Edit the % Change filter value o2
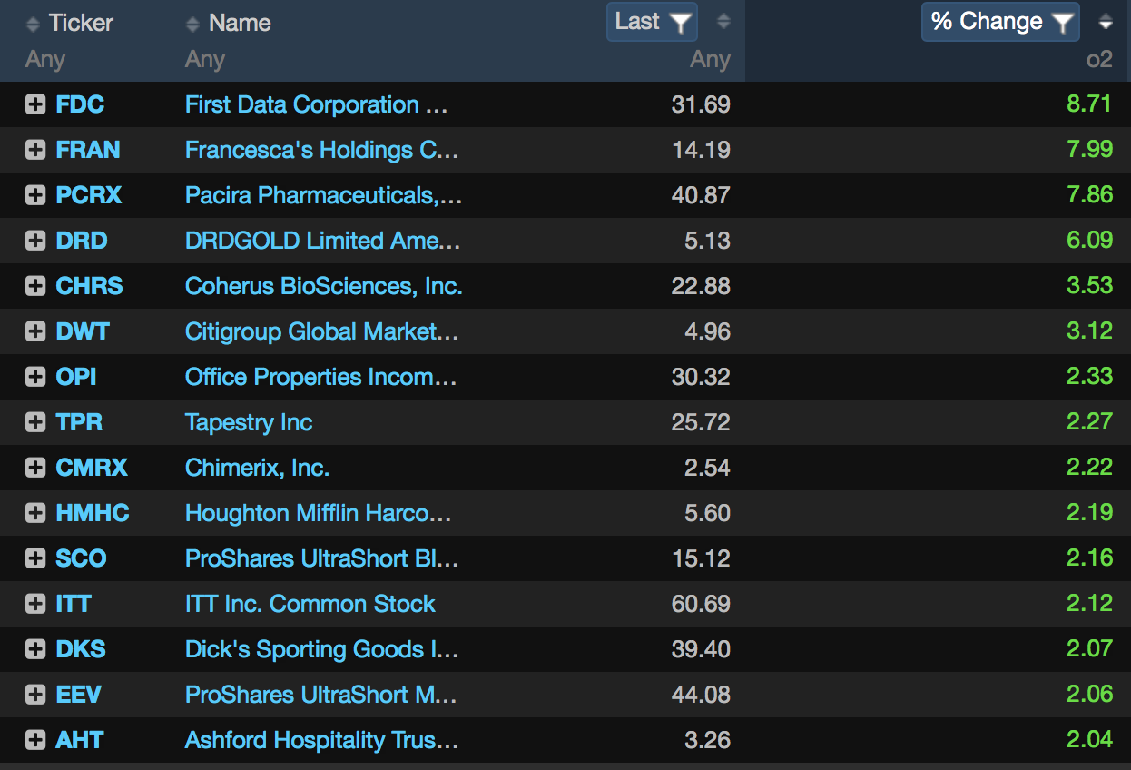 pyautogui.click(x=1099, y=60)
